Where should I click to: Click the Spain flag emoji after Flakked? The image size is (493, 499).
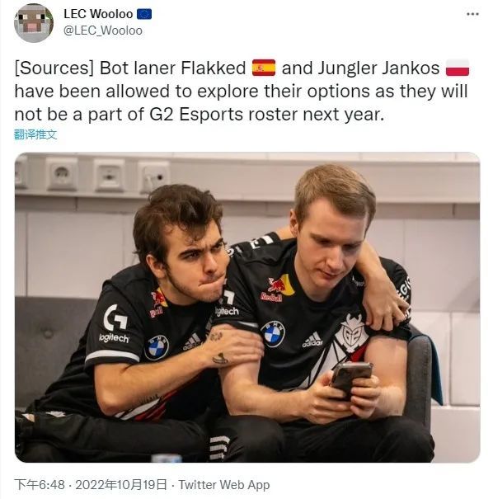(264, 68)
